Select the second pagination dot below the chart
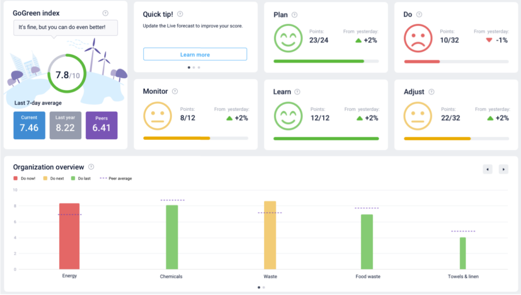The image size is (521, 295). click(x=264, y=287)
